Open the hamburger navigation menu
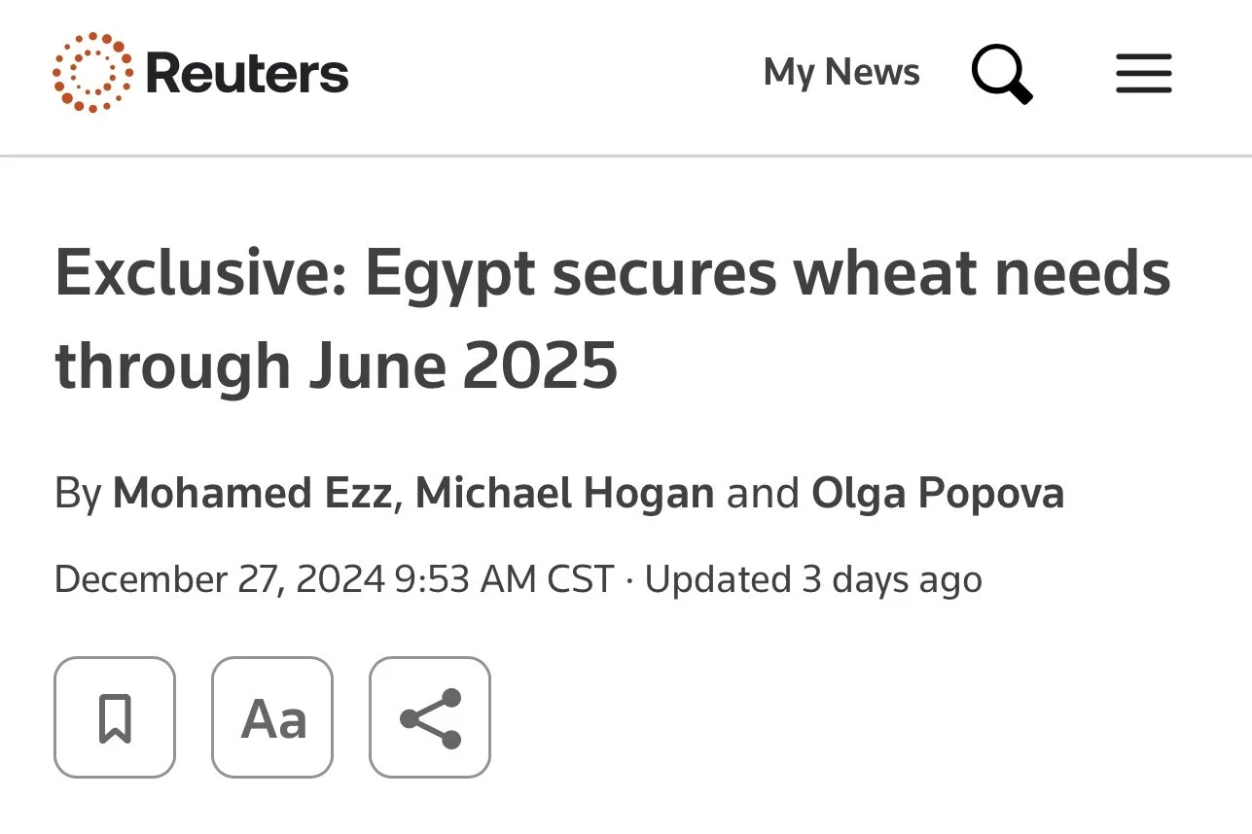This screenshot has width=1252, height=834. [1144, 74]
